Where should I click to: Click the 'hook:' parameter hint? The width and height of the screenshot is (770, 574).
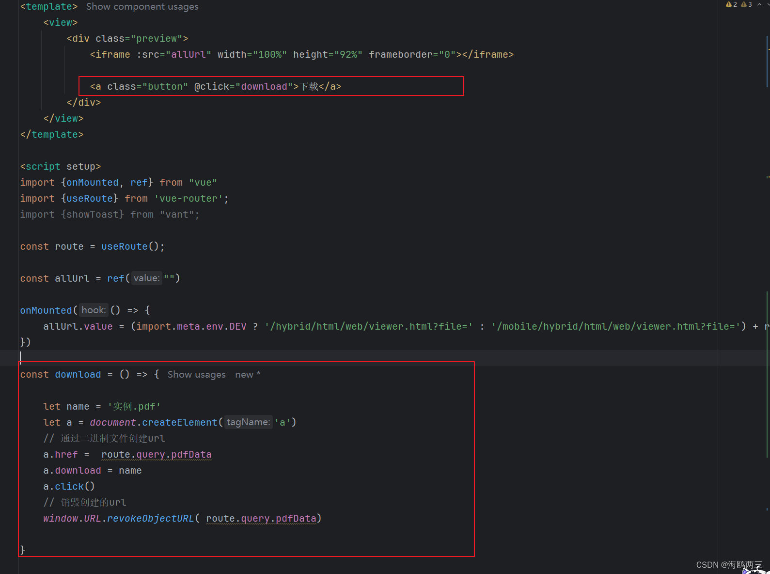click(x=94, y=310)
